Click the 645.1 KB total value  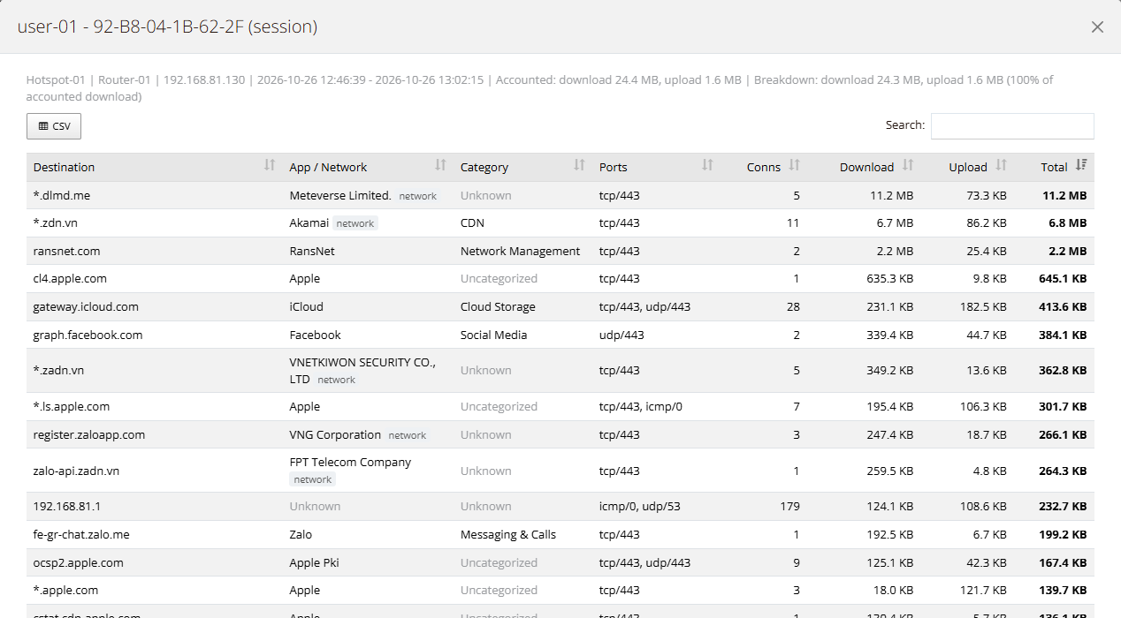tap(1063, 279)
